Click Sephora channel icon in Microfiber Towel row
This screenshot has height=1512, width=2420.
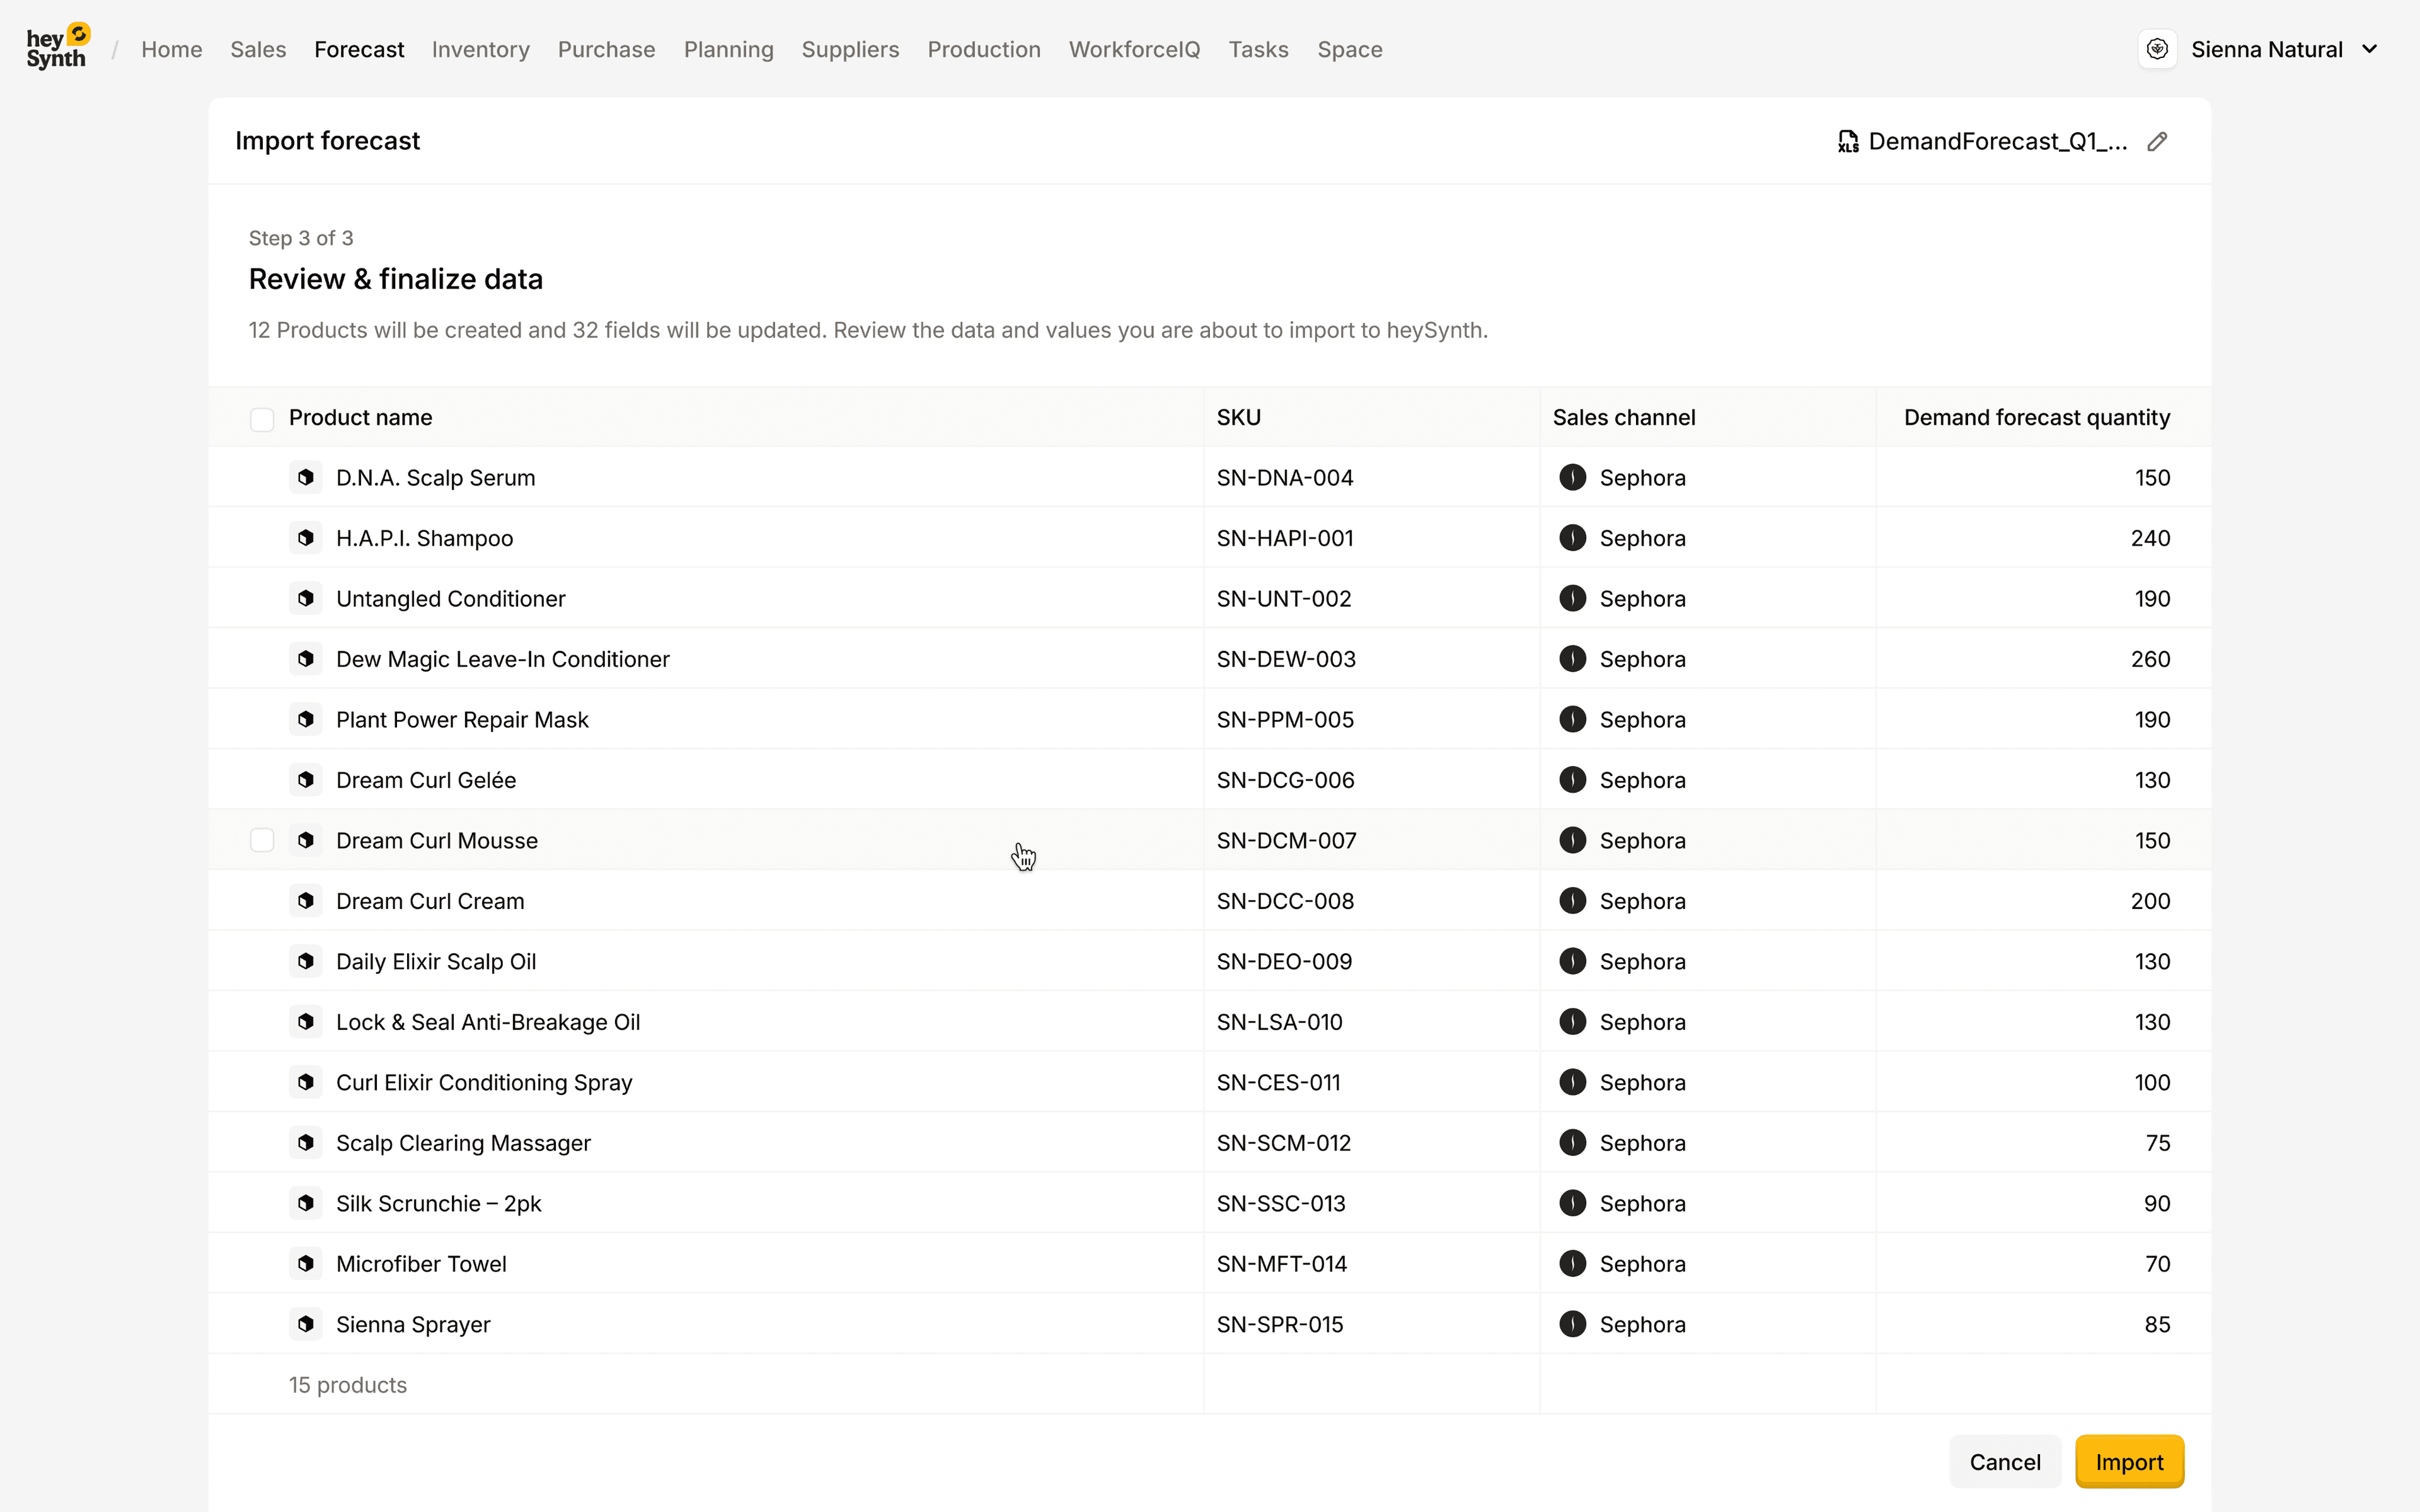point(1572,1264)
